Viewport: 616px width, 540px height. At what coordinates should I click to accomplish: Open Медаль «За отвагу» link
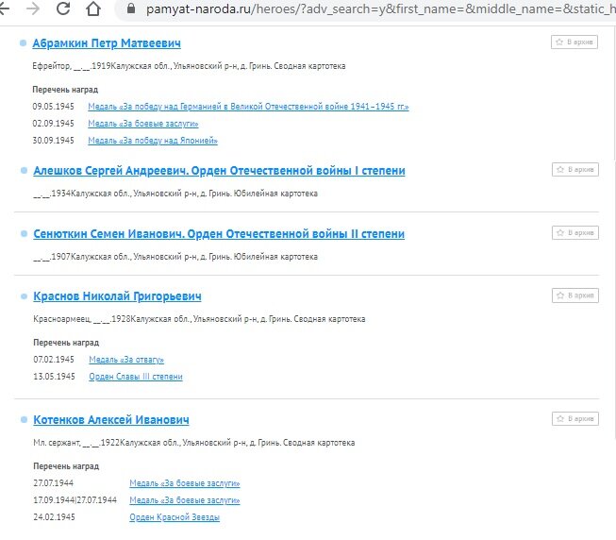(126, 360)
